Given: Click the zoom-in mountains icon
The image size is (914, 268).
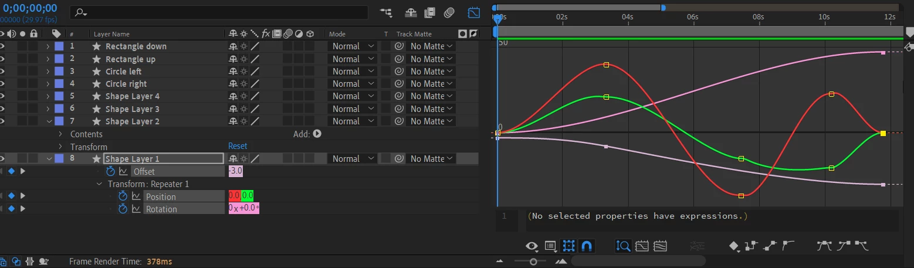Looking at the screenshot, I should [x=561, y=262].
